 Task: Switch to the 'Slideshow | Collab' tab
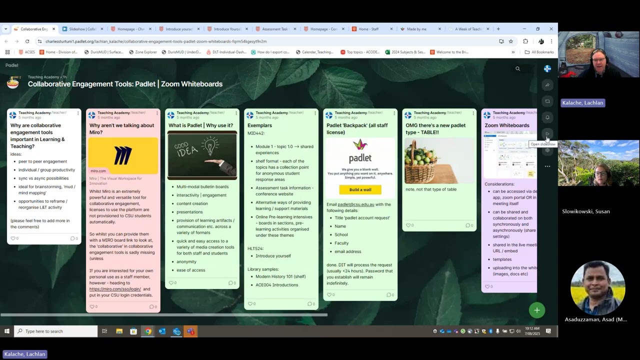click(x=82, y=29)
